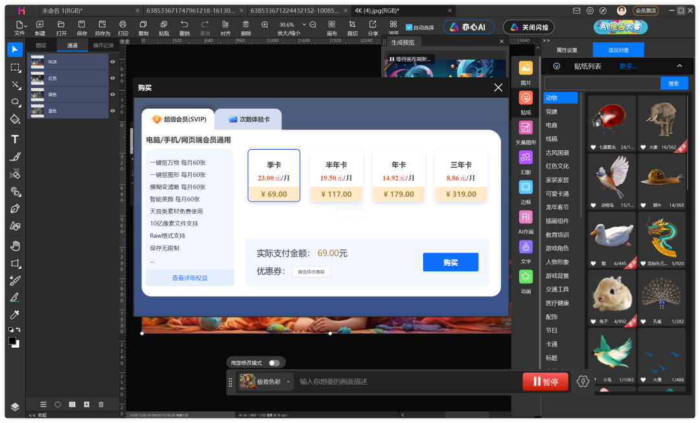The image size is (700, 423).
Task: Toggle the local edit mode (局部修改模式) switch
Action: [x=274, y=363]
